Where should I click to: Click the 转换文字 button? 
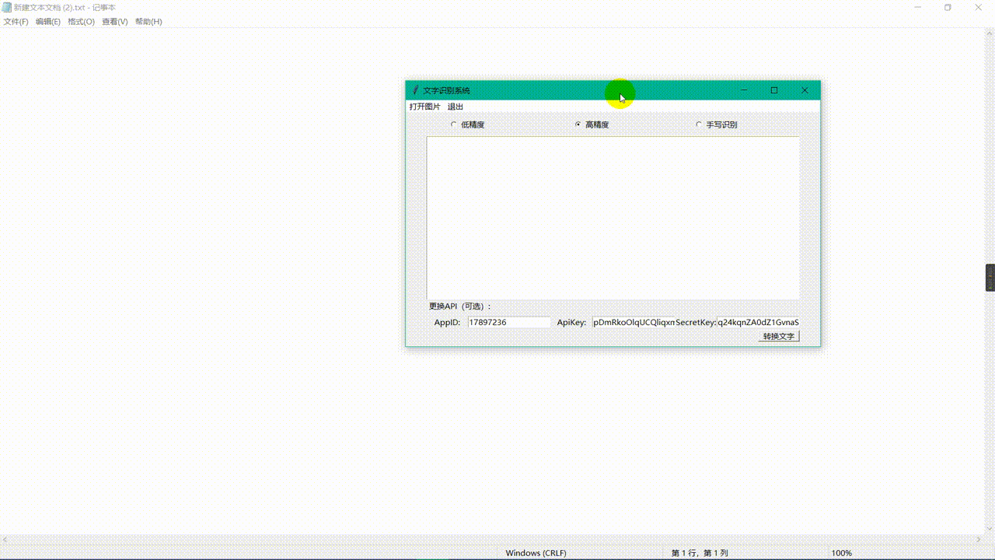(x=779, y=337)
